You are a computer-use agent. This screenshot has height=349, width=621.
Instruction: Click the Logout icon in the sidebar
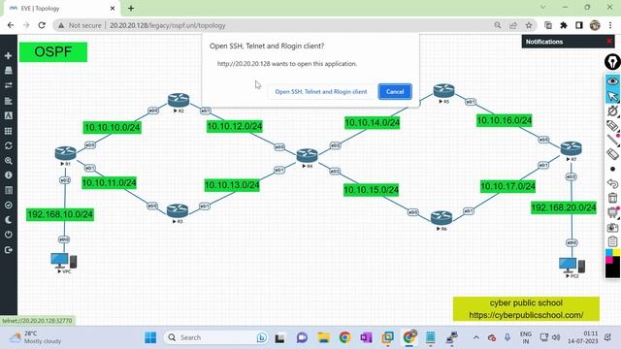9,250
